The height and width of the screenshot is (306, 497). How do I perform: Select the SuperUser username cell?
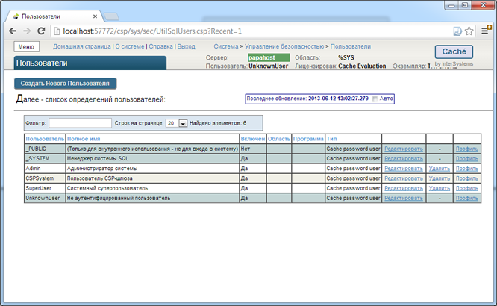[45, 188]
